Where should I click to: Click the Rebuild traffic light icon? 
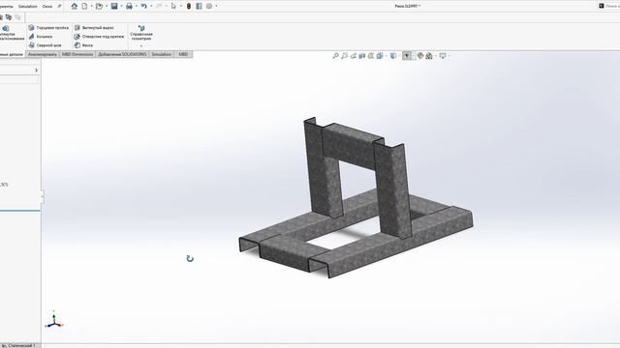tap(189, 6)
